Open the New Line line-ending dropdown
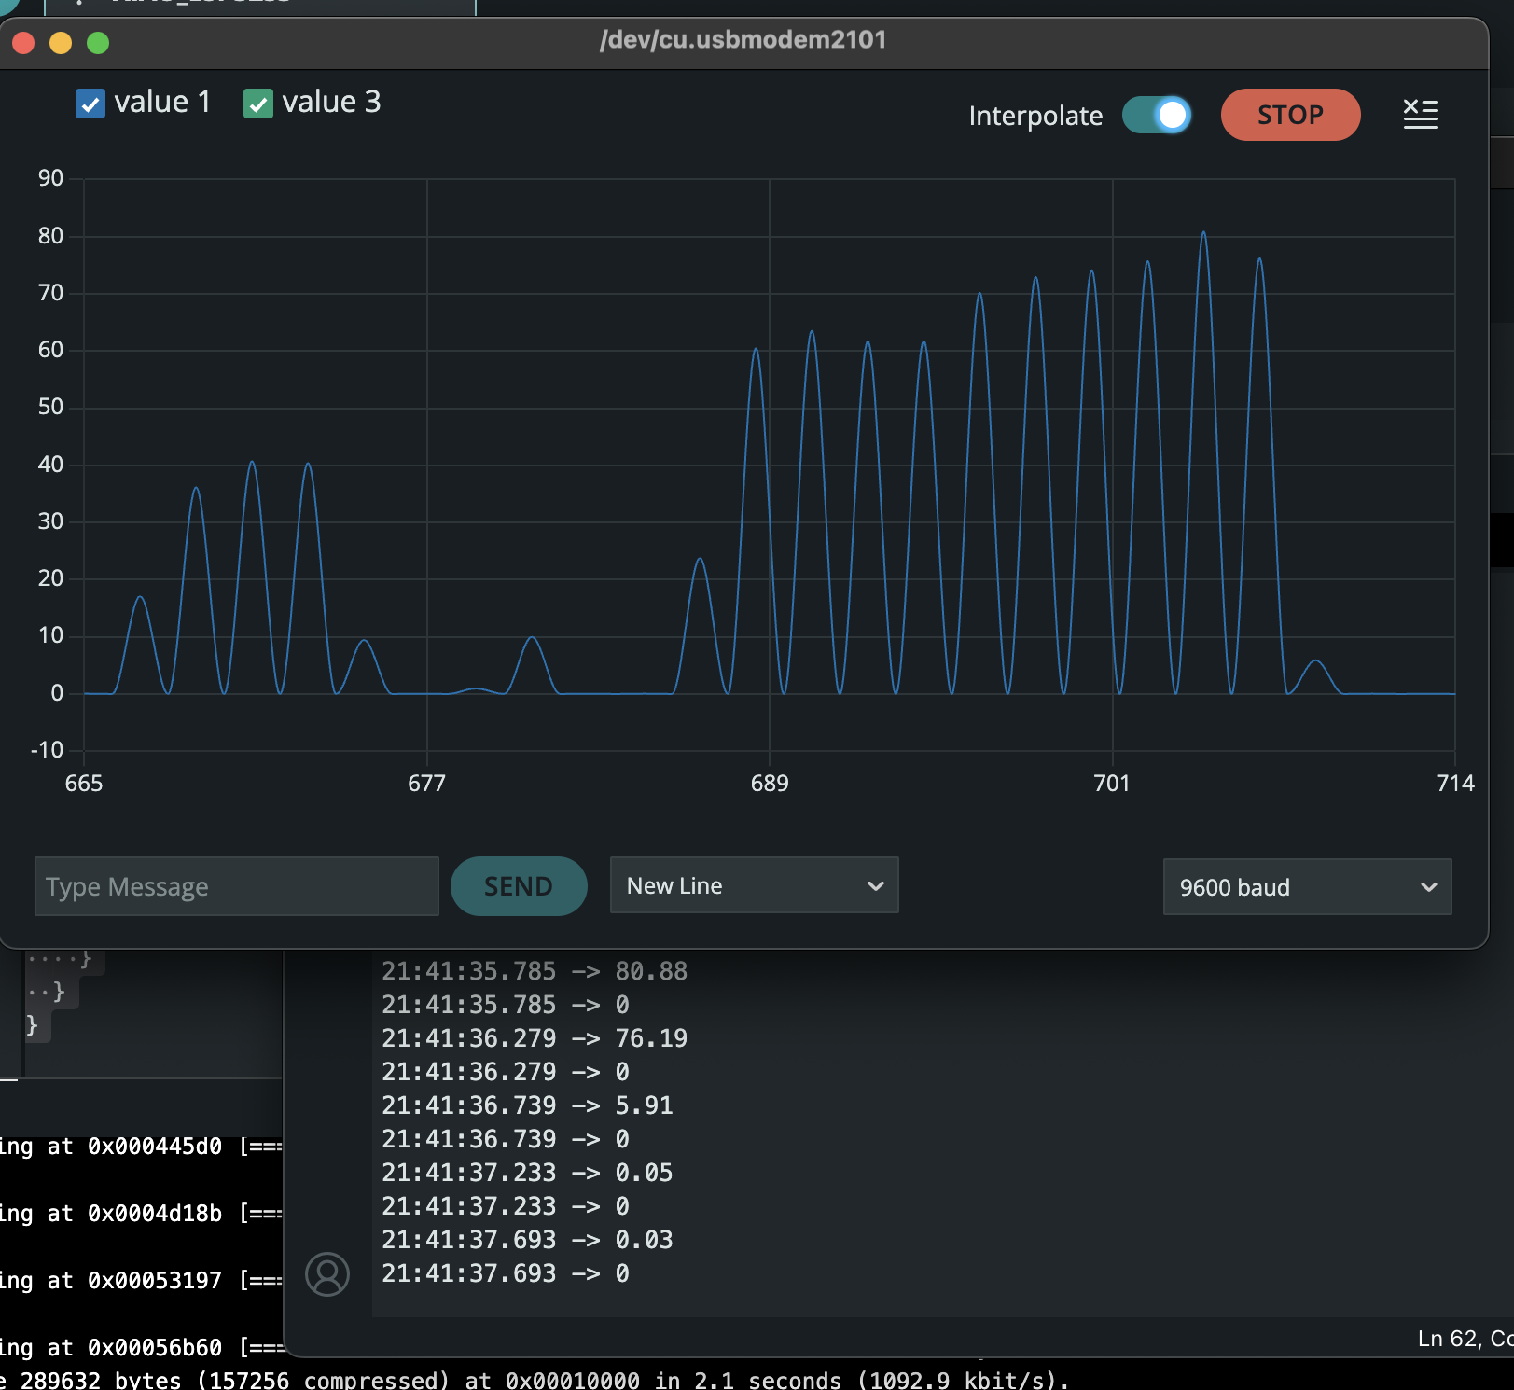Image resolution: width=1514 pixels, height=1390 pixels. [x=754, y=885]
